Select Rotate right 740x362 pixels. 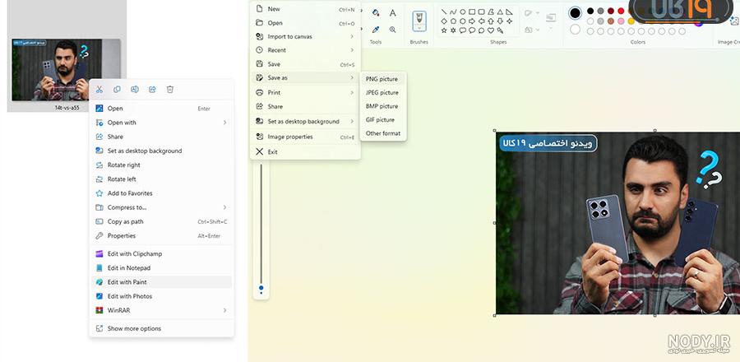point(161,165)
